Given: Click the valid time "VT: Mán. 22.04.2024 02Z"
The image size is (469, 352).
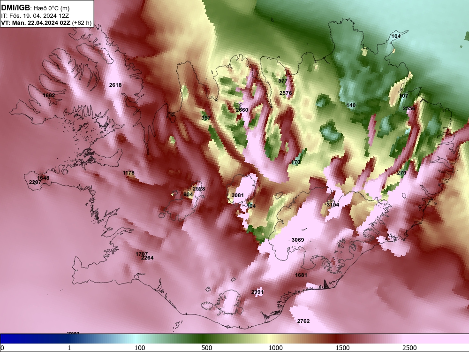Looking at the screenshot, I should click(36, 23).
